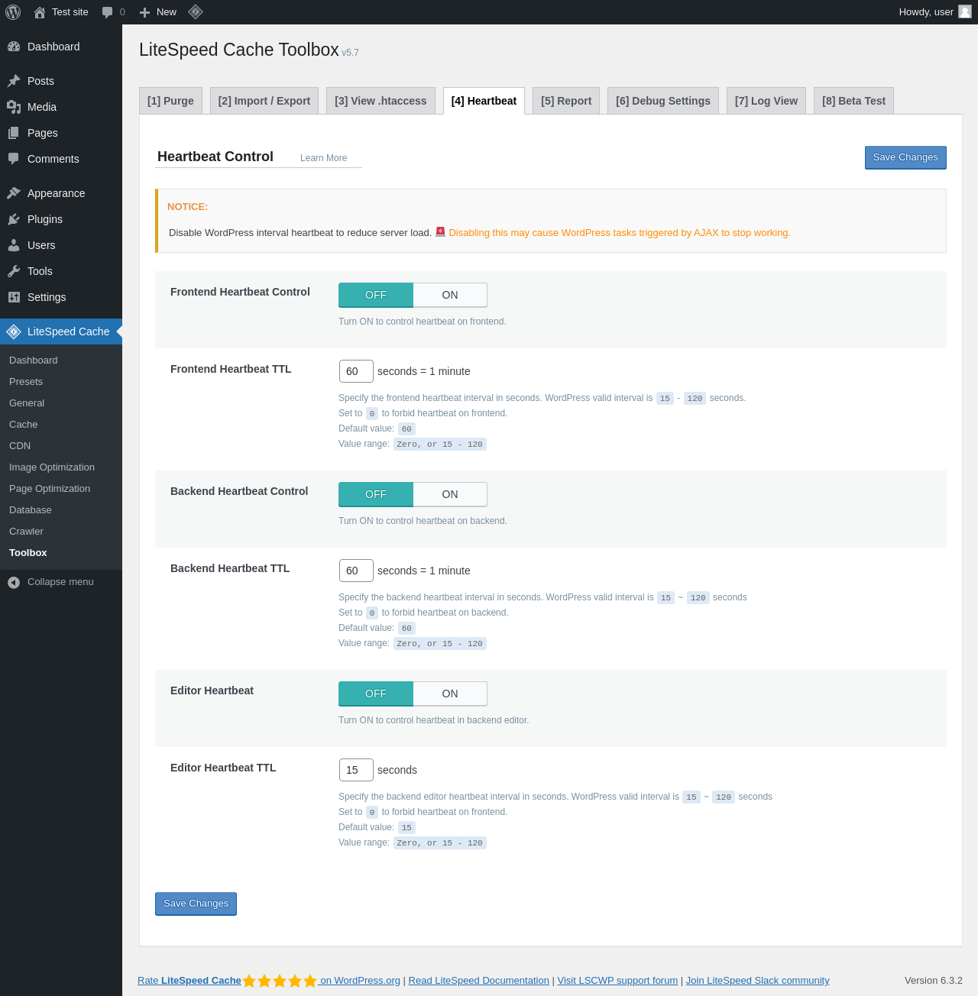Switch to the [1] Purge tab

coord(170,101)
